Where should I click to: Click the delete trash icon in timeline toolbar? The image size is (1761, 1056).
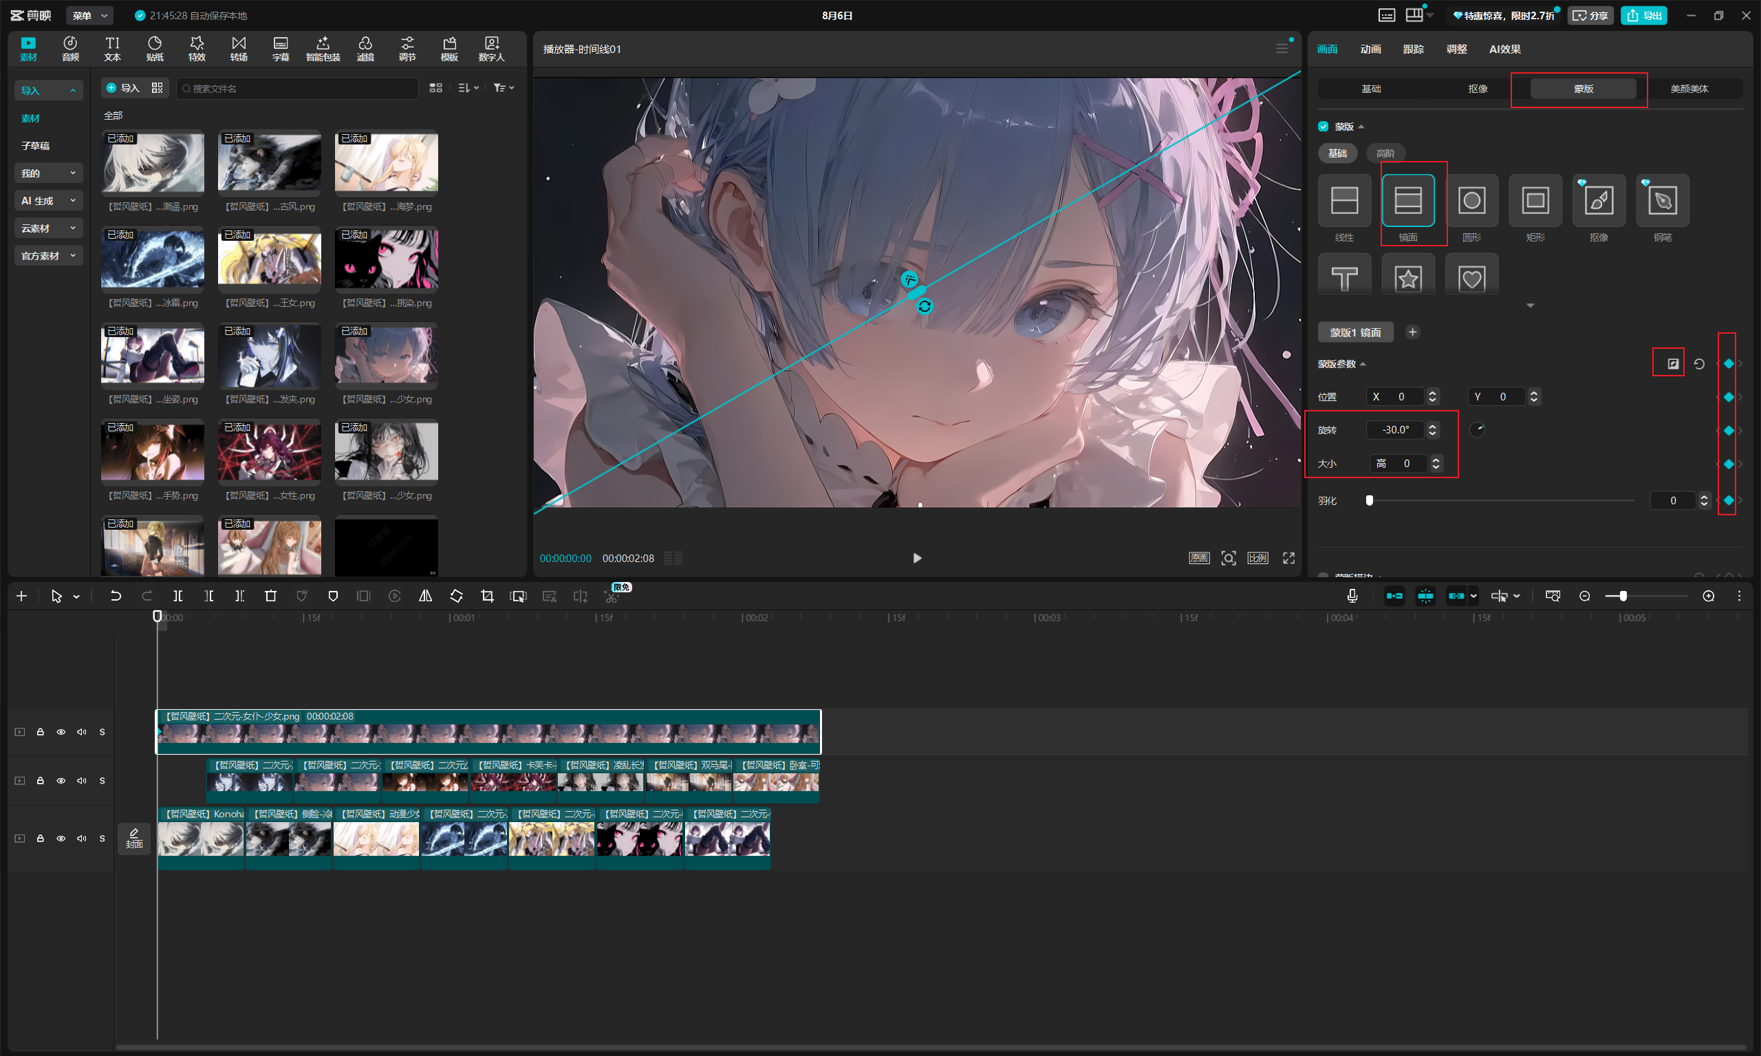(x=270, y=596)
